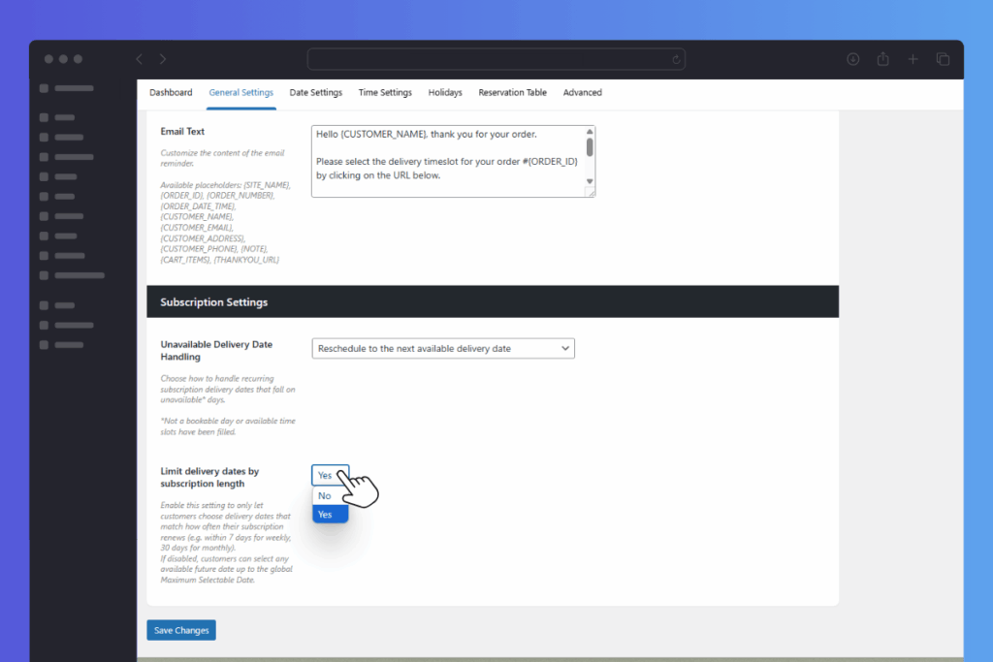Show all tabs using the tab overview icon
Screen dimensions: 993x662
943,58
